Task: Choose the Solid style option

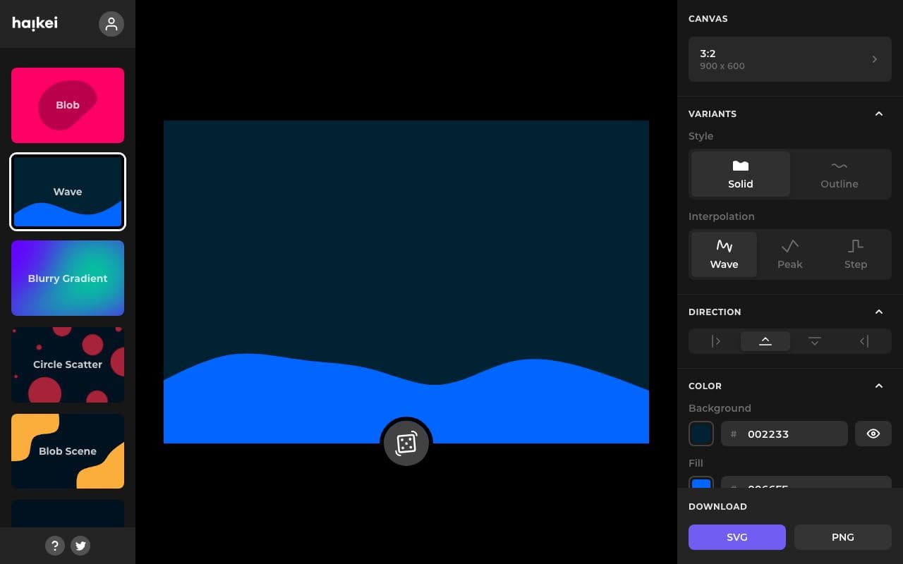Action: (x=741, y=174)
